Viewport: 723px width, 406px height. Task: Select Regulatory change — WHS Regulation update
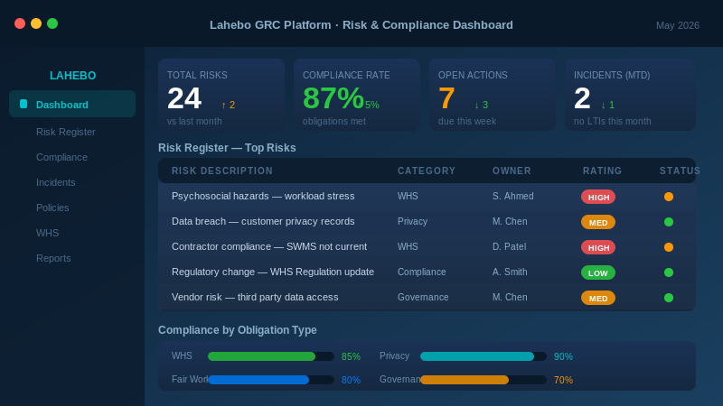[x=427, y=272]
